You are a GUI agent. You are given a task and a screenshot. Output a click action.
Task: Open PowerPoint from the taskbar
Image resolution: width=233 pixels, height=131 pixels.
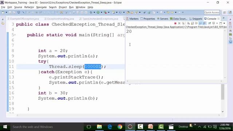click(150, 127)
